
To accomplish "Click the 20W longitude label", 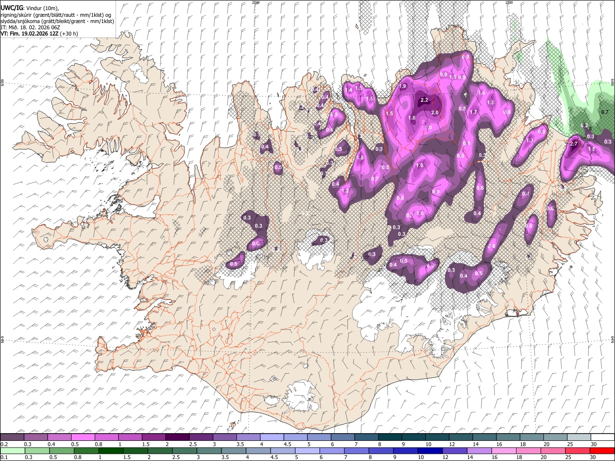I will 256,2.
